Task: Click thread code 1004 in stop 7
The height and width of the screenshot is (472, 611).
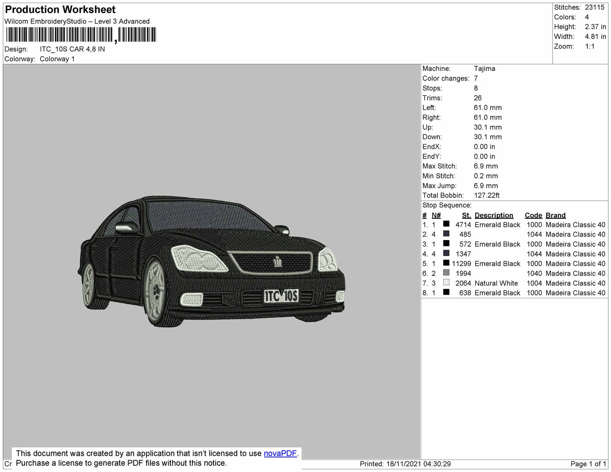Action: (x=534, y=283)
